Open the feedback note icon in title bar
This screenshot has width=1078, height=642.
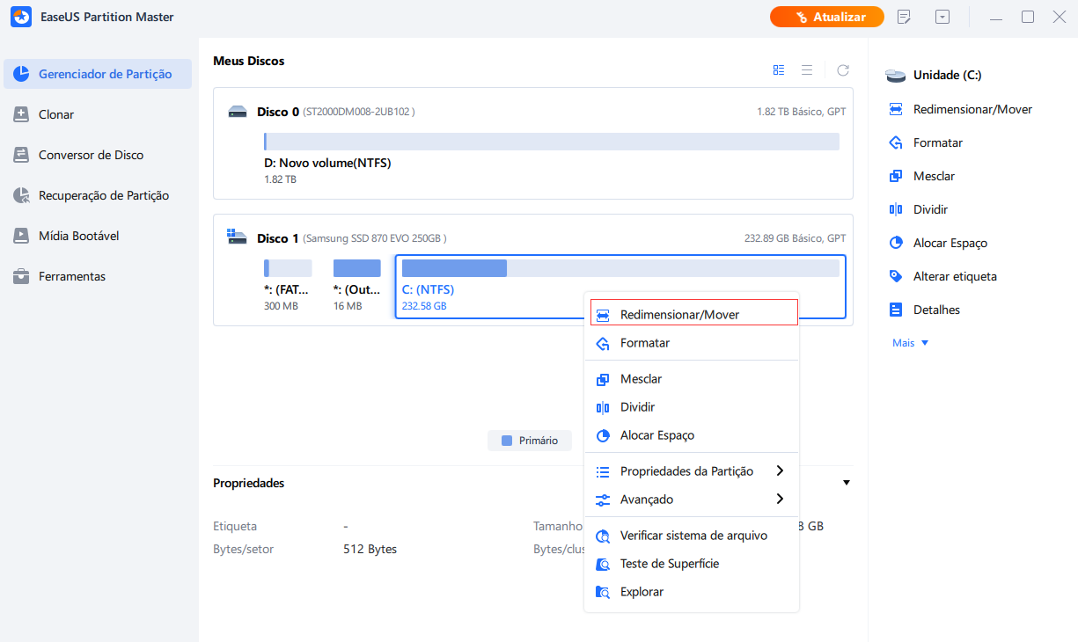[904, 17]
